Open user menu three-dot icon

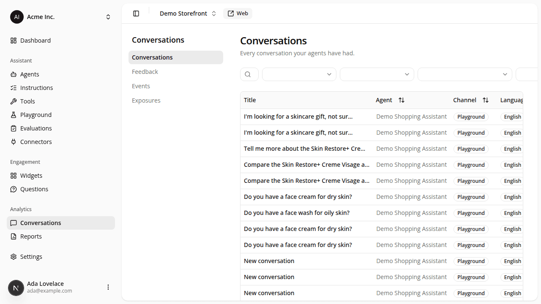pos(108,287)
